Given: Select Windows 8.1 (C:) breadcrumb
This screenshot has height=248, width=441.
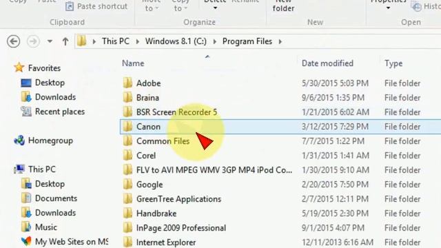Looking at the screenshot, I should point(176,41).
